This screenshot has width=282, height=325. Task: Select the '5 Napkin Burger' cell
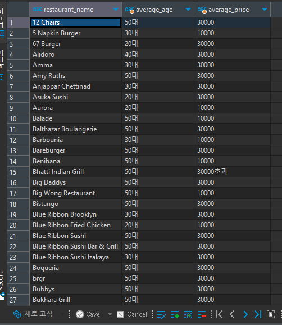[75, 33]
